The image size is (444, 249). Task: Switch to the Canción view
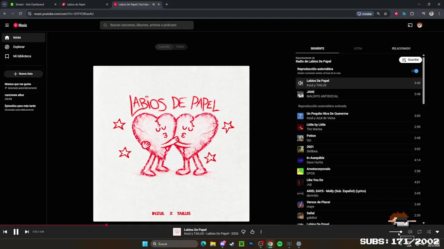(x=164, y=47)
